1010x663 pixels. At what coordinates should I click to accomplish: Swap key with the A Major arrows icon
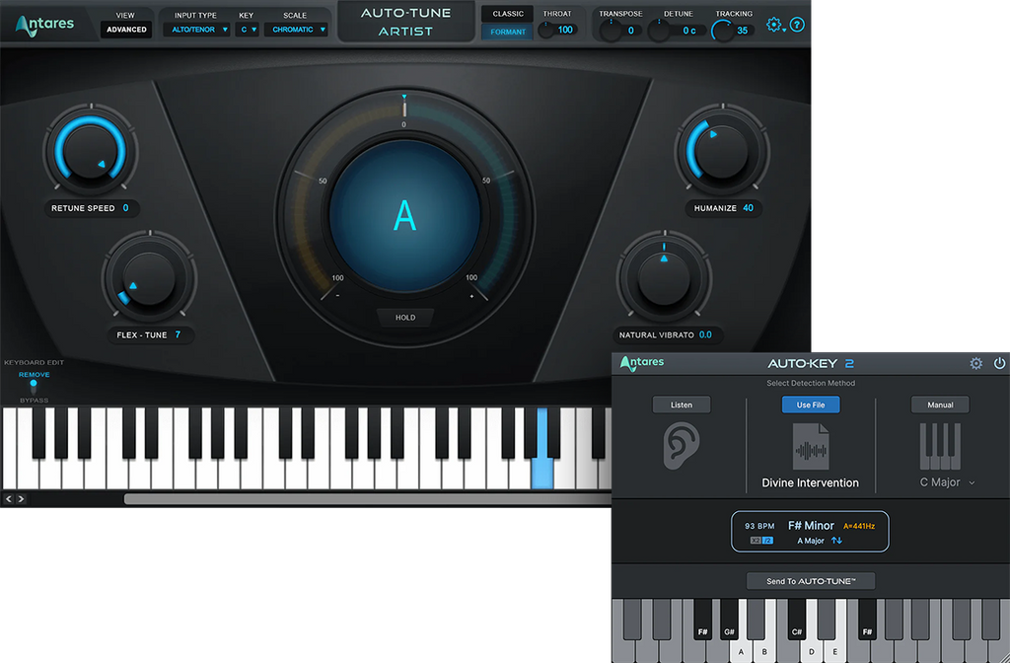click(836, 541)
